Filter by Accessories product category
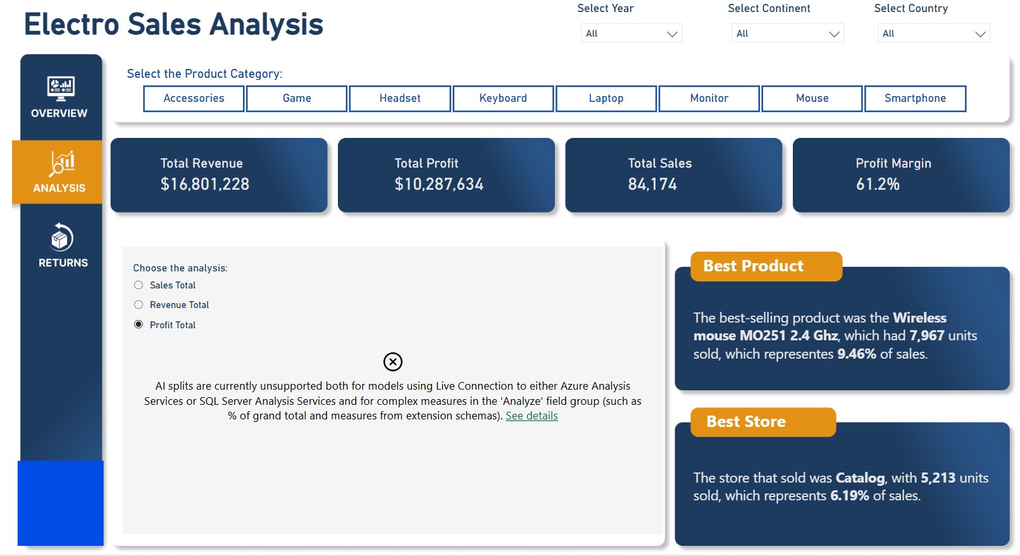The height and width of the screenshot is (556, 1020). [x=194, y=99]
